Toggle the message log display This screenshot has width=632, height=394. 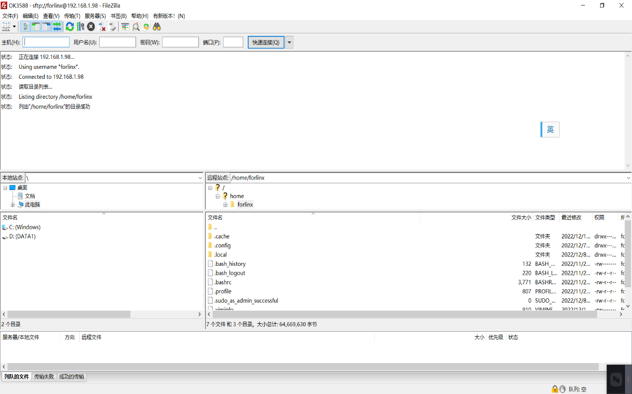25,26
